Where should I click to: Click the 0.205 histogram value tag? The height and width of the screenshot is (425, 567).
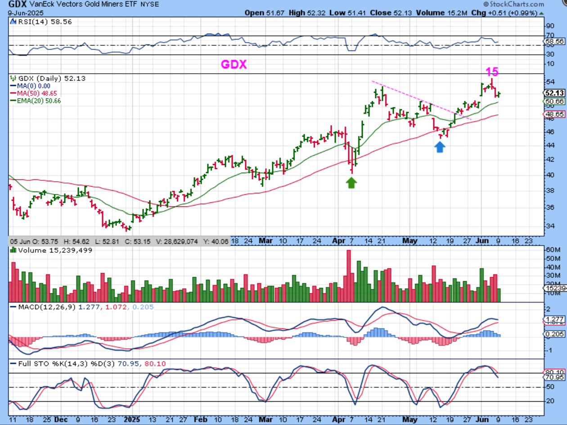point(553,335)
